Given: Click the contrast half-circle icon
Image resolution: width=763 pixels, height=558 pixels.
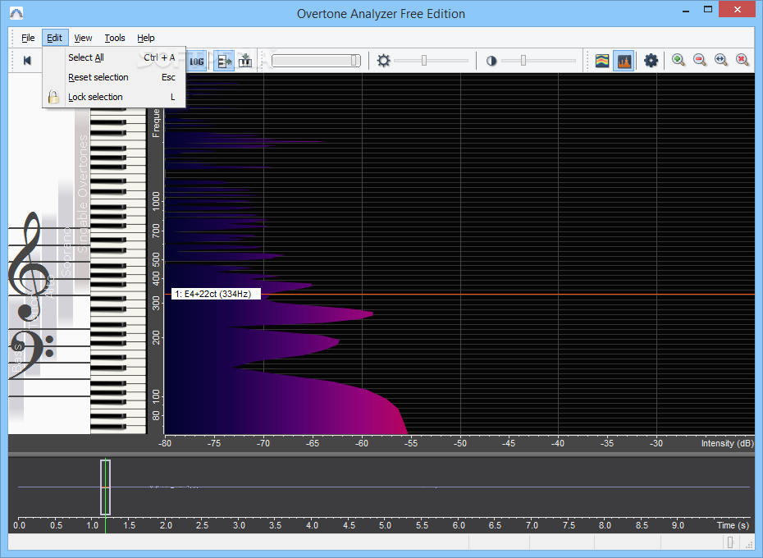Looking at the screenshot, I should [x=491, y=61].
